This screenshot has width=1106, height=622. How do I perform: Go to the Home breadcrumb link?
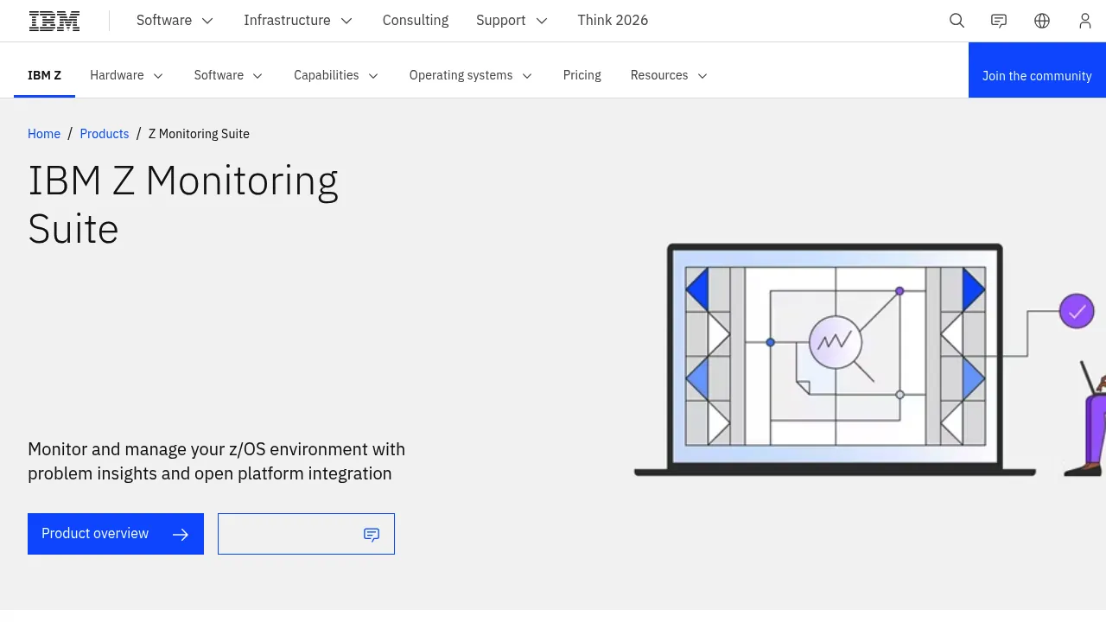click(44, 134)
